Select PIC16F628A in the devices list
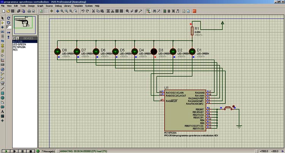The width and height of the screenshot is (285, 153). pyautogui.click(x=19, y=47)
